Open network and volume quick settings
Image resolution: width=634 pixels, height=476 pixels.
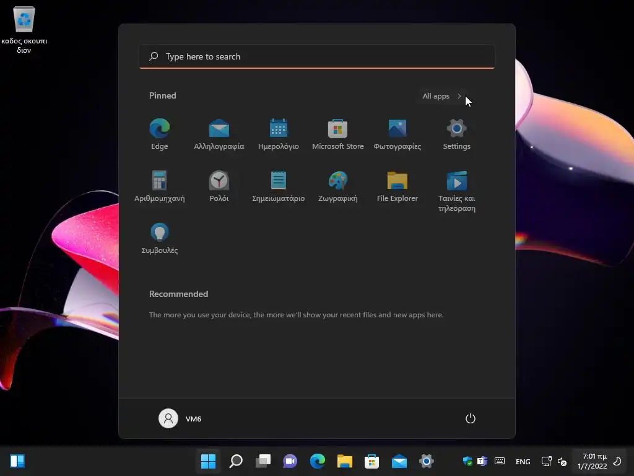click(554, 461)
